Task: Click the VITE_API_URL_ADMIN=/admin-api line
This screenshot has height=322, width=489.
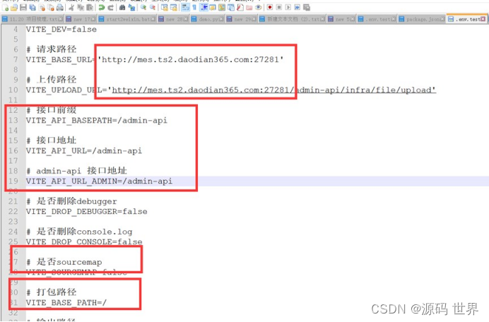Action: pyautogui.click(x=99, y=181)
